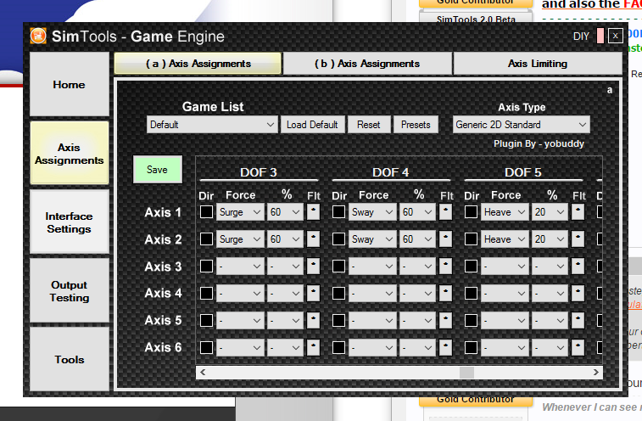This screenshot has width=642, height=421.
Task: Open Axis 1 DOF 3 Surge force dropdown
Action: (x=240, y=212)
